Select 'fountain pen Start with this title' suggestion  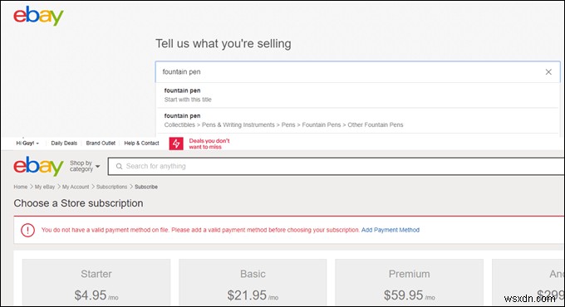[357, 95]
